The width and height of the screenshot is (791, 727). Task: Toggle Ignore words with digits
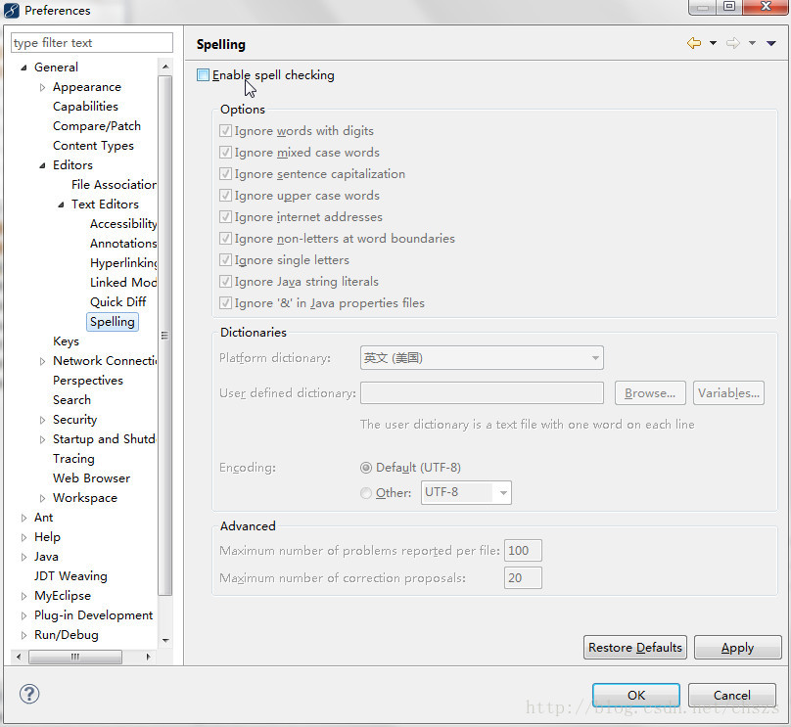point(225,131)
